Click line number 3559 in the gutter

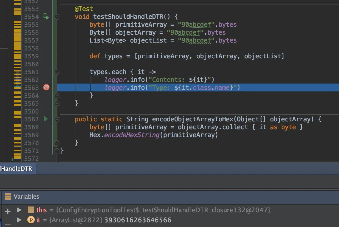click(31, 56)
